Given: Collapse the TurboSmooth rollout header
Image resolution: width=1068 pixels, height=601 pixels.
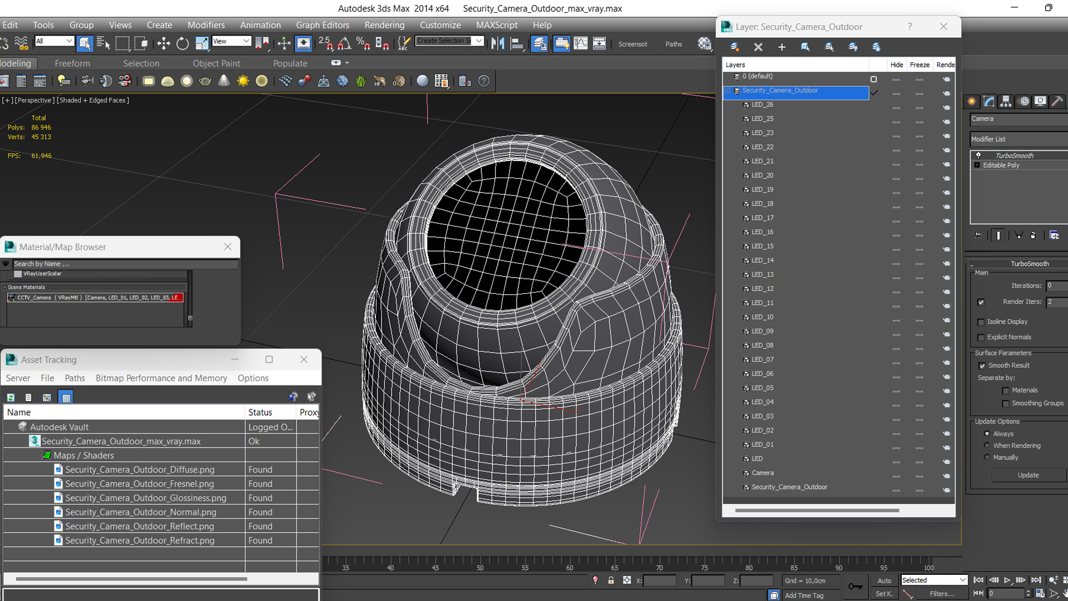Looking at the screenshot, I should coord(1019,264).
